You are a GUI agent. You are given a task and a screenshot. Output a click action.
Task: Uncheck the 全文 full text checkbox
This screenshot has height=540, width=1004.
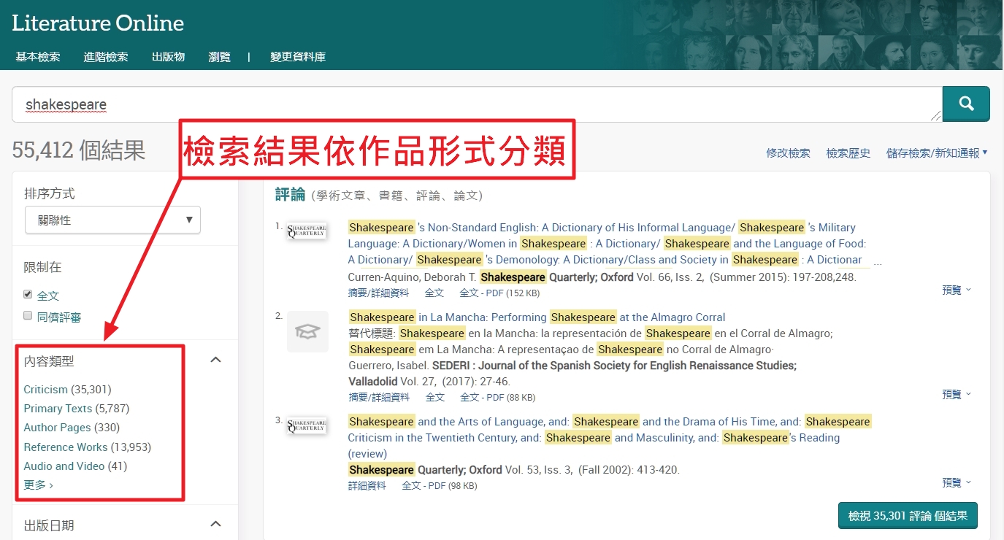(x=28, y=294)
